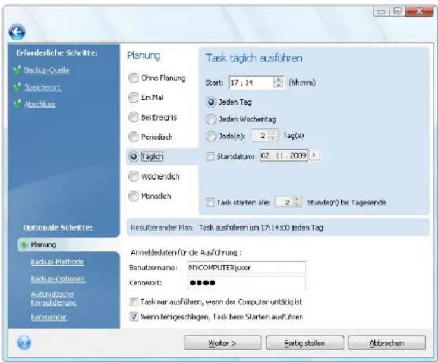This screenshot has height=362, width=438.
Task: Click the Task täglich ausführen heading
Action: 254,58
